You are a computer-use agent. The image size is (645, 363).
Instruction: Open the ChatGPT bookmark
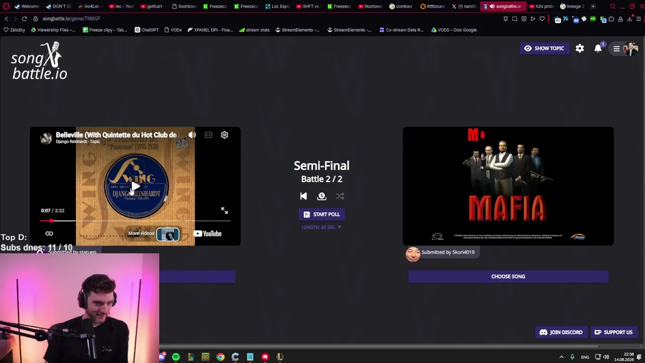146,30
